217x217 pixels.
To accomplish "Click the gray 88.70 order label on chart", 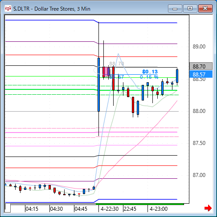I will 117,64.
